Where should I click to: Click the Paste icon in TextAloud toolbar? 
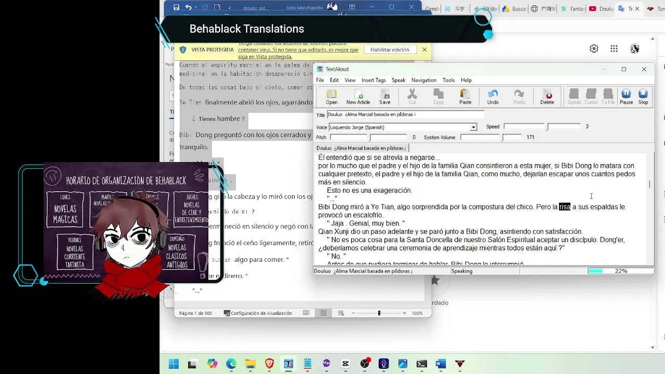pyautogui.click(x=465, y=97)
